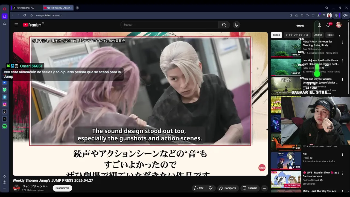
Task: Open the Opera start page home icon
Action: click(x=5, y=16)
